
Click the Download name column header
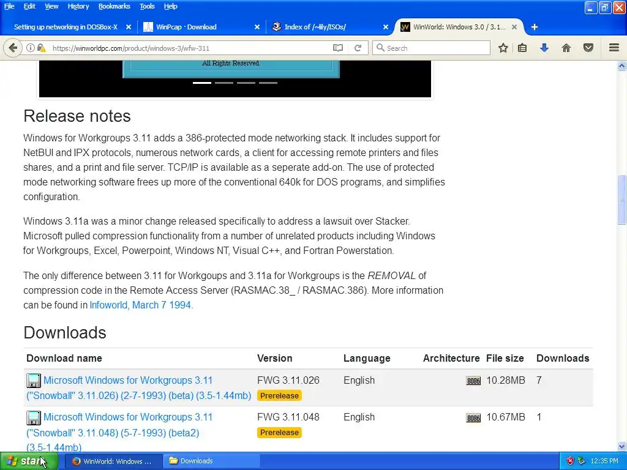(x=64, y=358)
